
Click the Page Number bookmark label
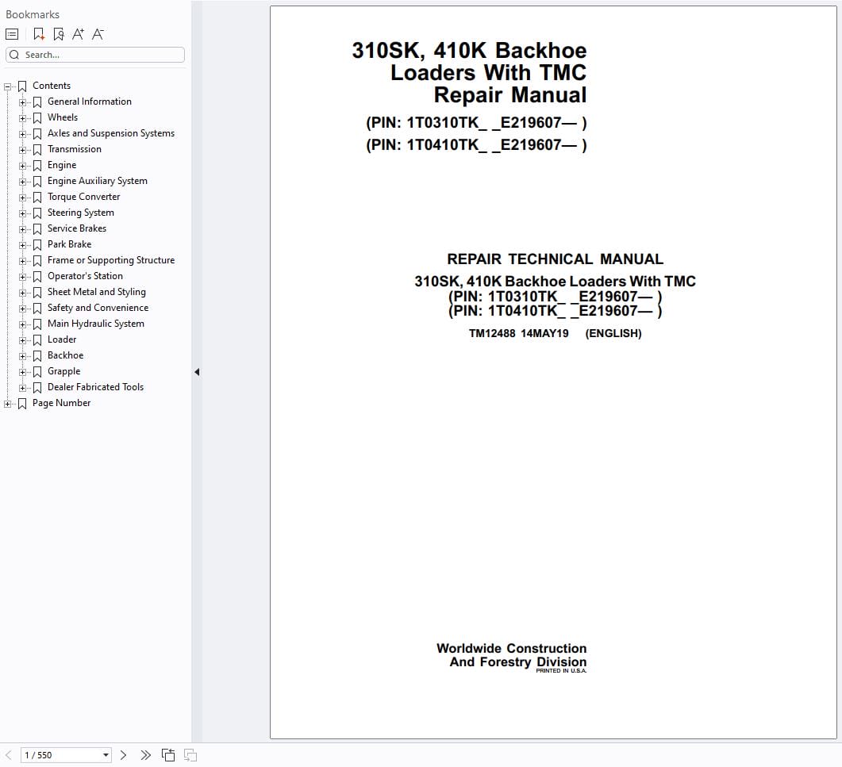(x=61, y=403)
